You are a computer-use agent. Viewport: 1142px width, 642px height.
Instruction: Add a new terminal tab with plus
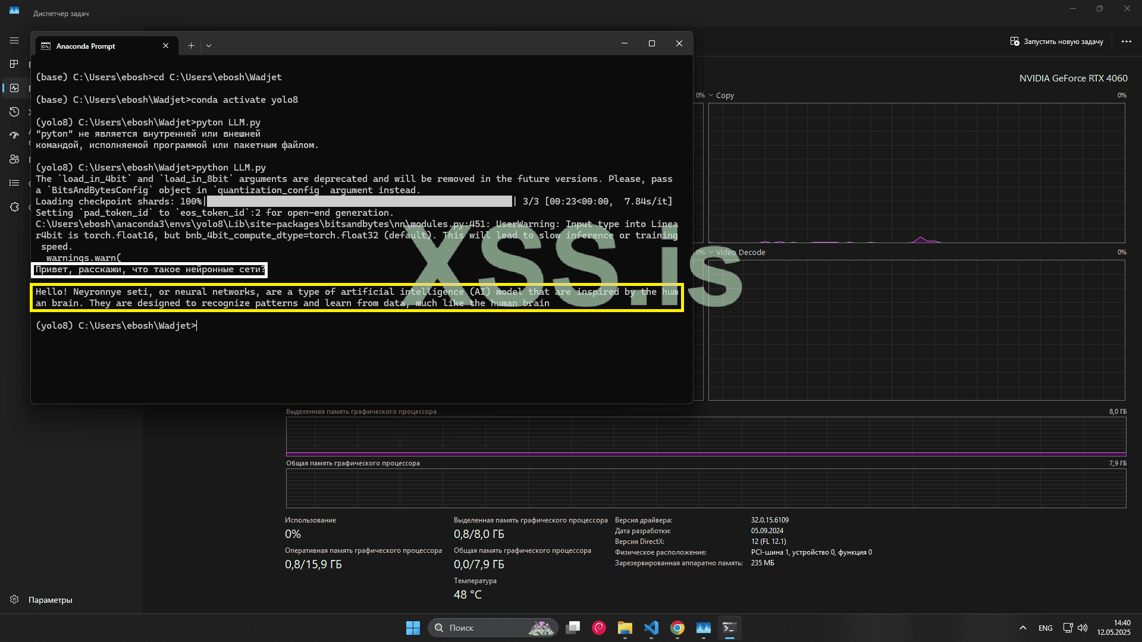coord(191,46)
